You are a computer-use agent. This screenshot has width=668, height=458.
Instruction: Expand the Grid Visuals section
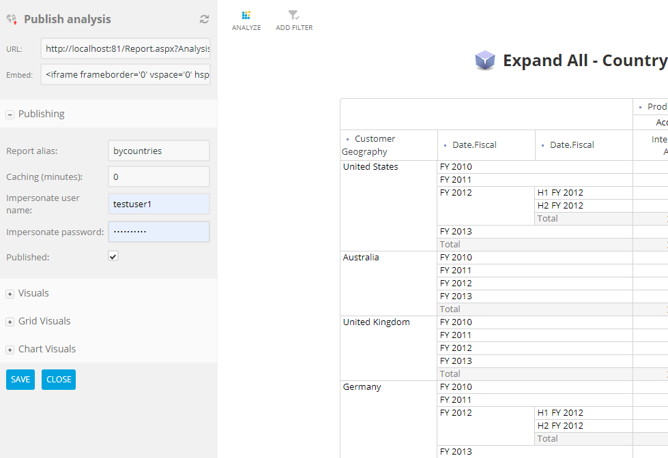[x=10, y=321]
